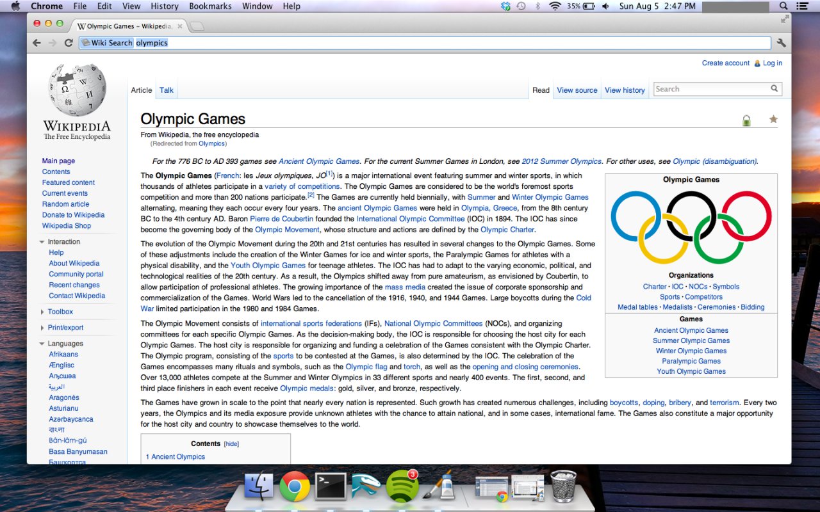Image resolution: width=820 pixels, height=512 pixels.
Task: Open Chrome wrench settings menu
Action: [781, 43]
